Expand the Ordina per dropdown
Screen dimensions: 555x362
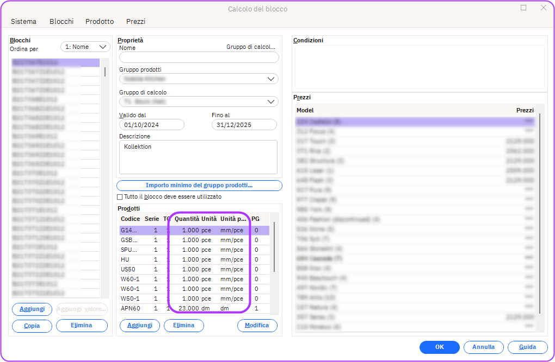pos(85,47)
